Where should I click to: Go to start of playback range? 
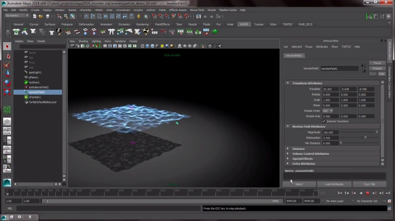(x=340, y=193)
